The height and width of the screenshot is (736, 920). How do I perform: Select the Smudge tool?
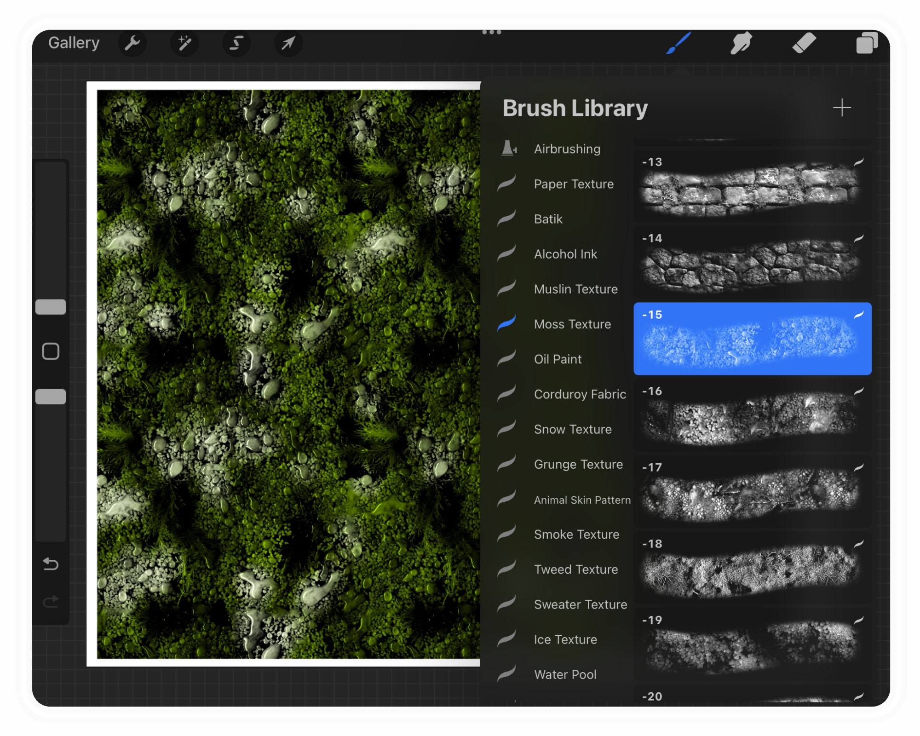click(x=741, y=43)
